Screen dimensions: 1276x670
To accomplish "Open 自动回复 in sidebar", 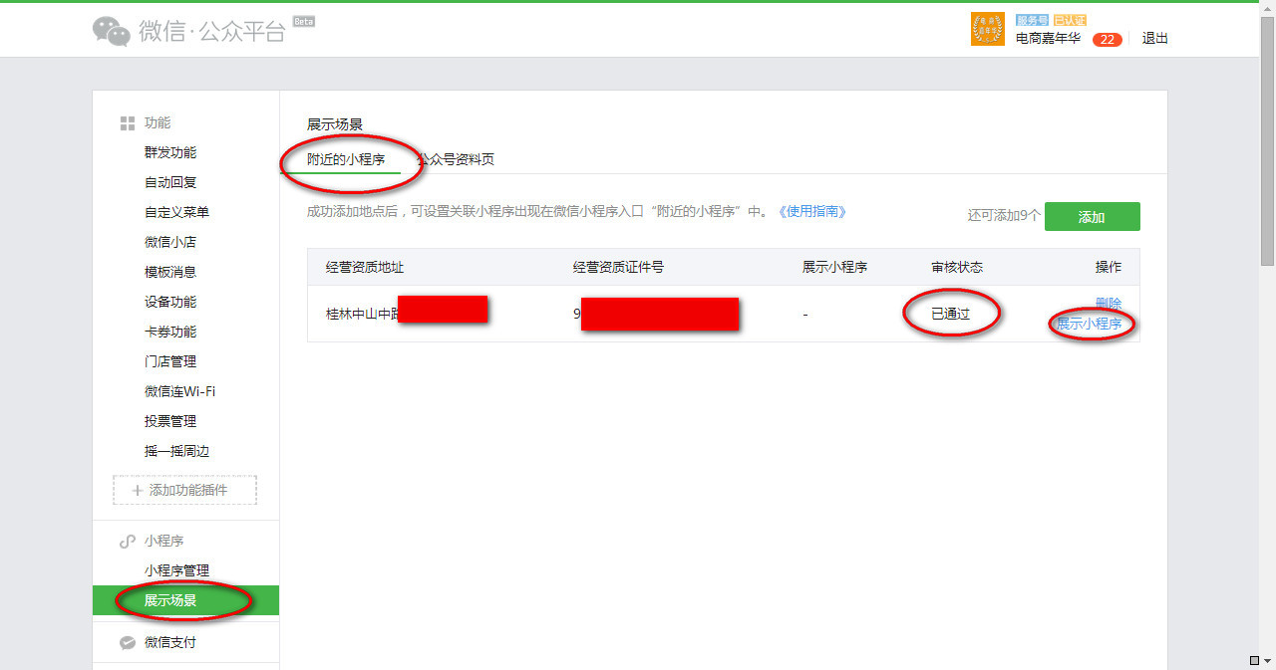I will (170, 182).
